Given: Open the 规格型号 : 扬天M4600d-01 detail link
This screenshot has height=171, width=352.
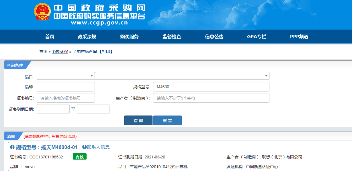Looking at the screenshot, I should pos(47,147).
